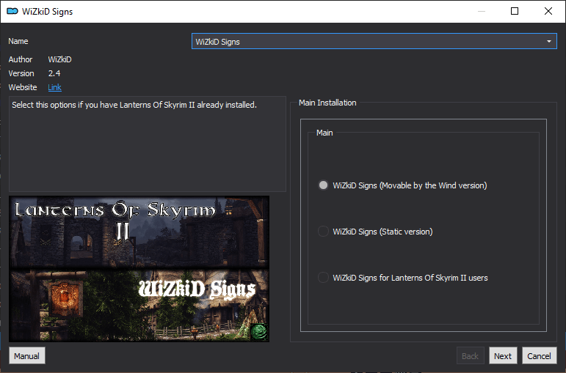566x373 pixels.
Task: Open the Name dropdown arrow
Action: 548,42
